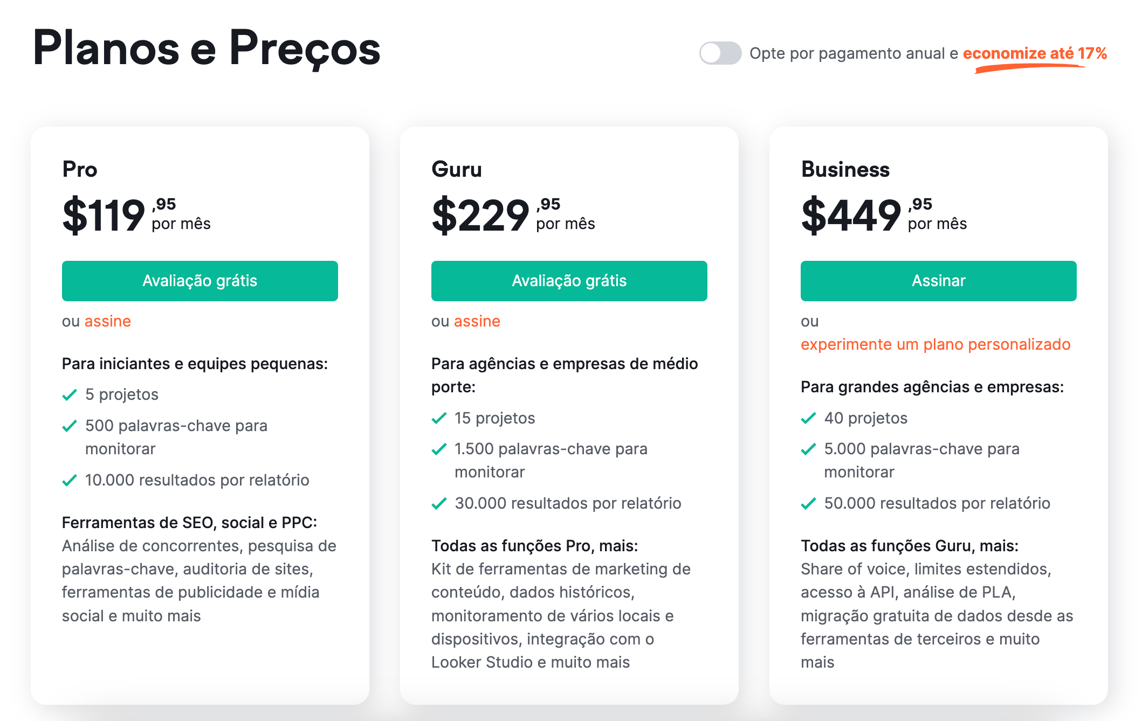Click the "assine" link below the Pro button
The width and height of the screenshot is (1142, 721).
tap(108, 321)
